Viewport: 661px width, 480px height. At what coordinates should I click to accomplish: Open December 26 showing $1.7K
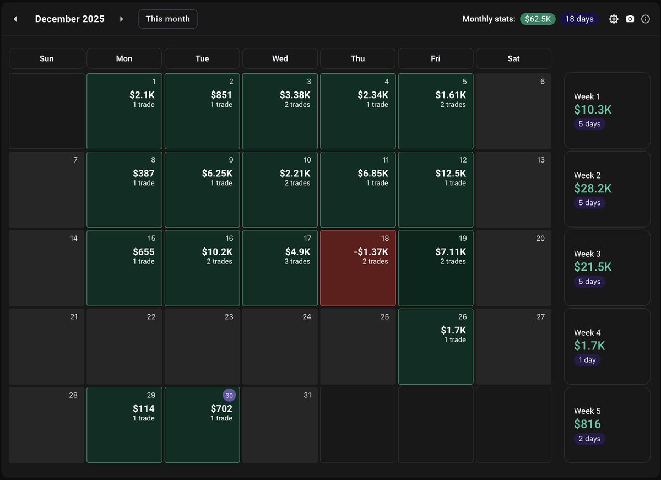[436, 347]
